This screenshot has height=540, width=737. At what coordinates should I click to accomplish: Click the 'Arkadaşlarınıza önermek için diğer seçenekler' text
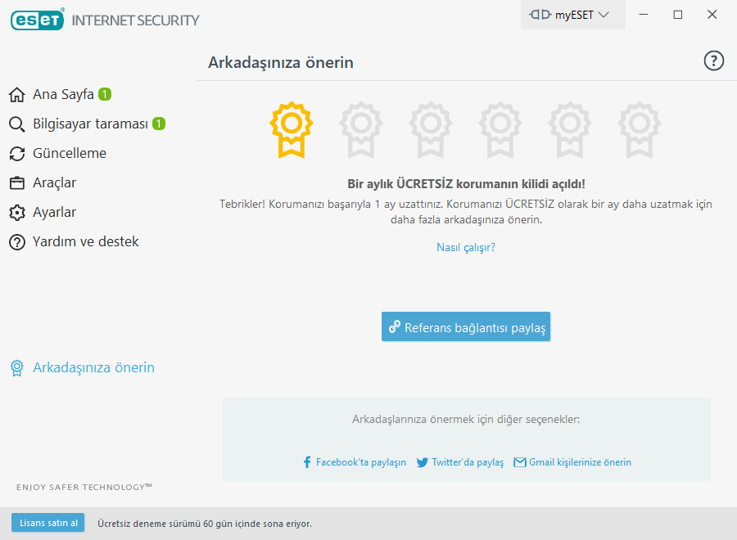tap(466, 420)
